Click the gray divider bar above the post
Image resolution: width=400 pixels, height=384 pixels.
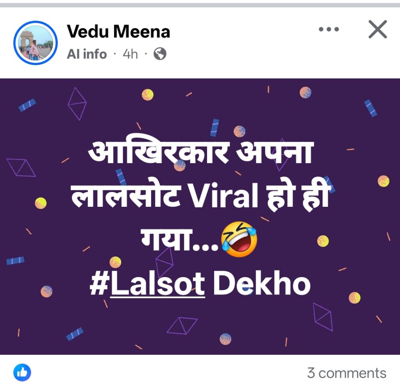200,5
